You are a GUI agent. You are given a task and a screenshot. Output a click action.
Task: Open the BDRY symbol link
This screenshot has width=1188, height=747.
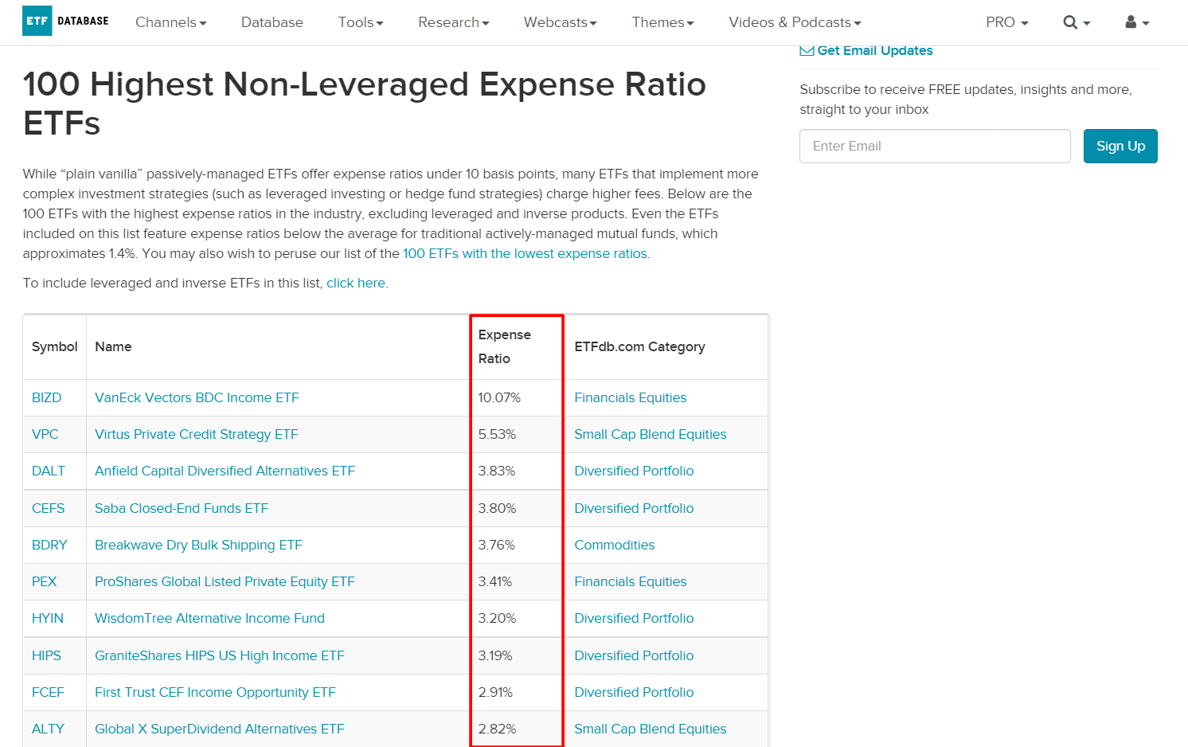click(49, 545)
